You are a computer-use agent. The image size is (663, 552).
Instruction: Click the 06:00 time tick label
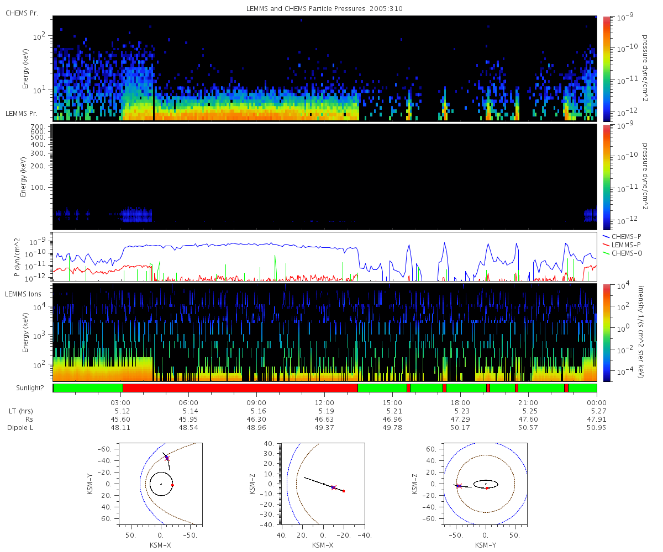pyautogui.click(x=189, y=403)
